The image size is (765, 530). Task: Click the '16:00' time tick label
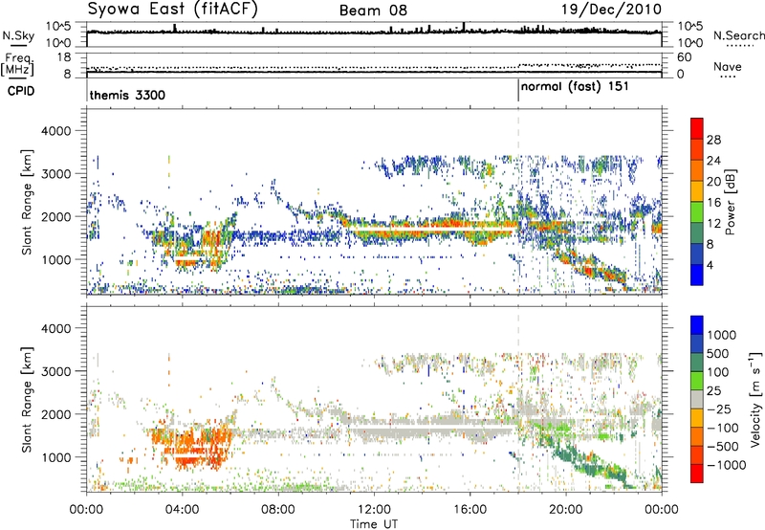pos(470,510)
